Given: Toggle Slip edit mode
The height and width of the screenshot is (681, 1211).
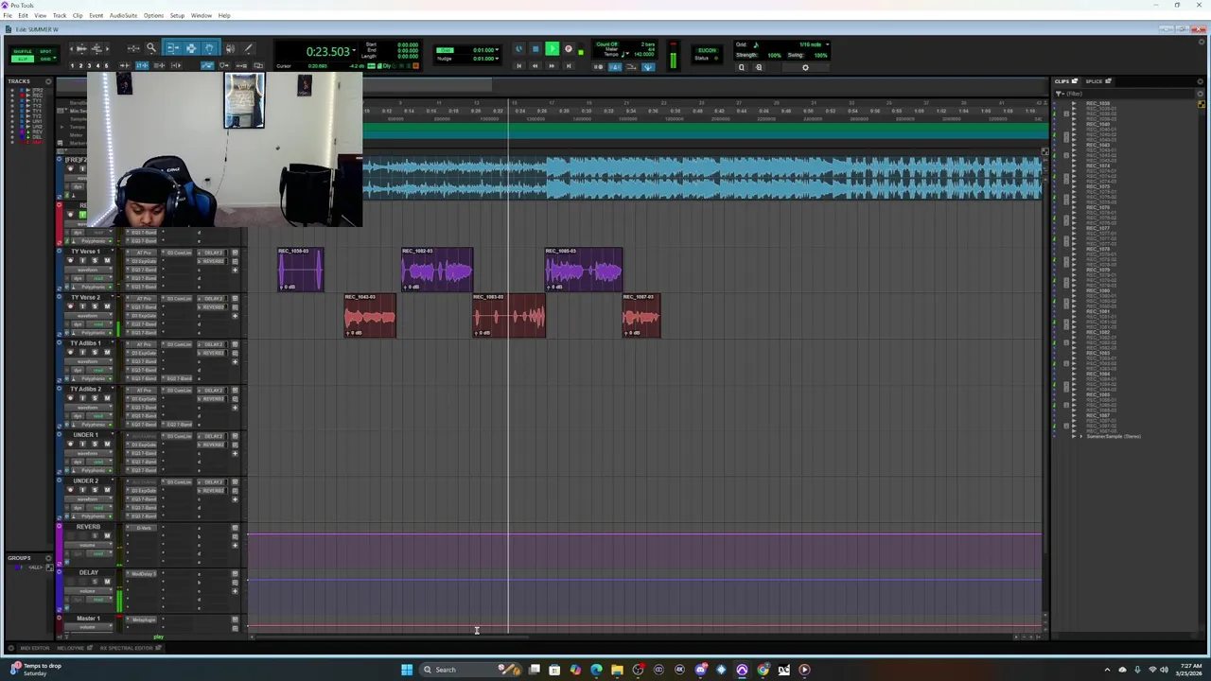Looking at the screenshot, I should click(x=23, y=59).
